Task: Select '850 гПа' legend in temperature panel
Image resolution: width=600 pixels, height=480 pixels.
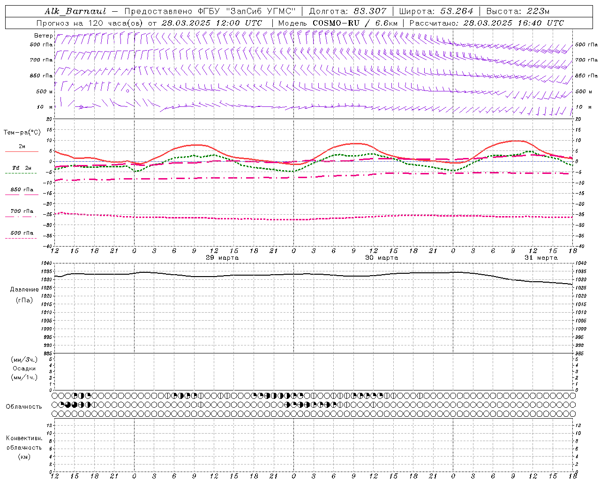Action: pyautogui.click(x=22, y=190)
